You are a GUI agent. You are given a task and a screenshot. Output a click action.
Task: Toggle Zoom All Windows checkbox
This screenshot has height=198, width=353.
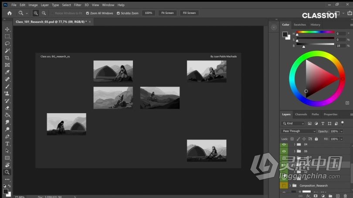click(88, 13)
